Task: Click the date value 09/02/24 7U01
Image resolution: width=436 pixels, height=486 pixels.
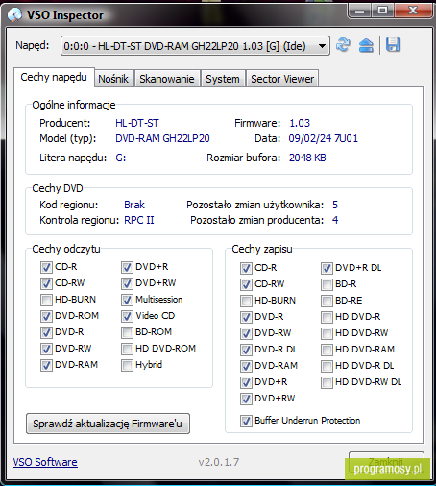Action: pos(324,138)
